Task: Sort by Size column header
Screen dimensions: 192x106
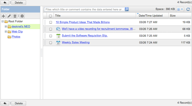Action: tap(180, 16)
